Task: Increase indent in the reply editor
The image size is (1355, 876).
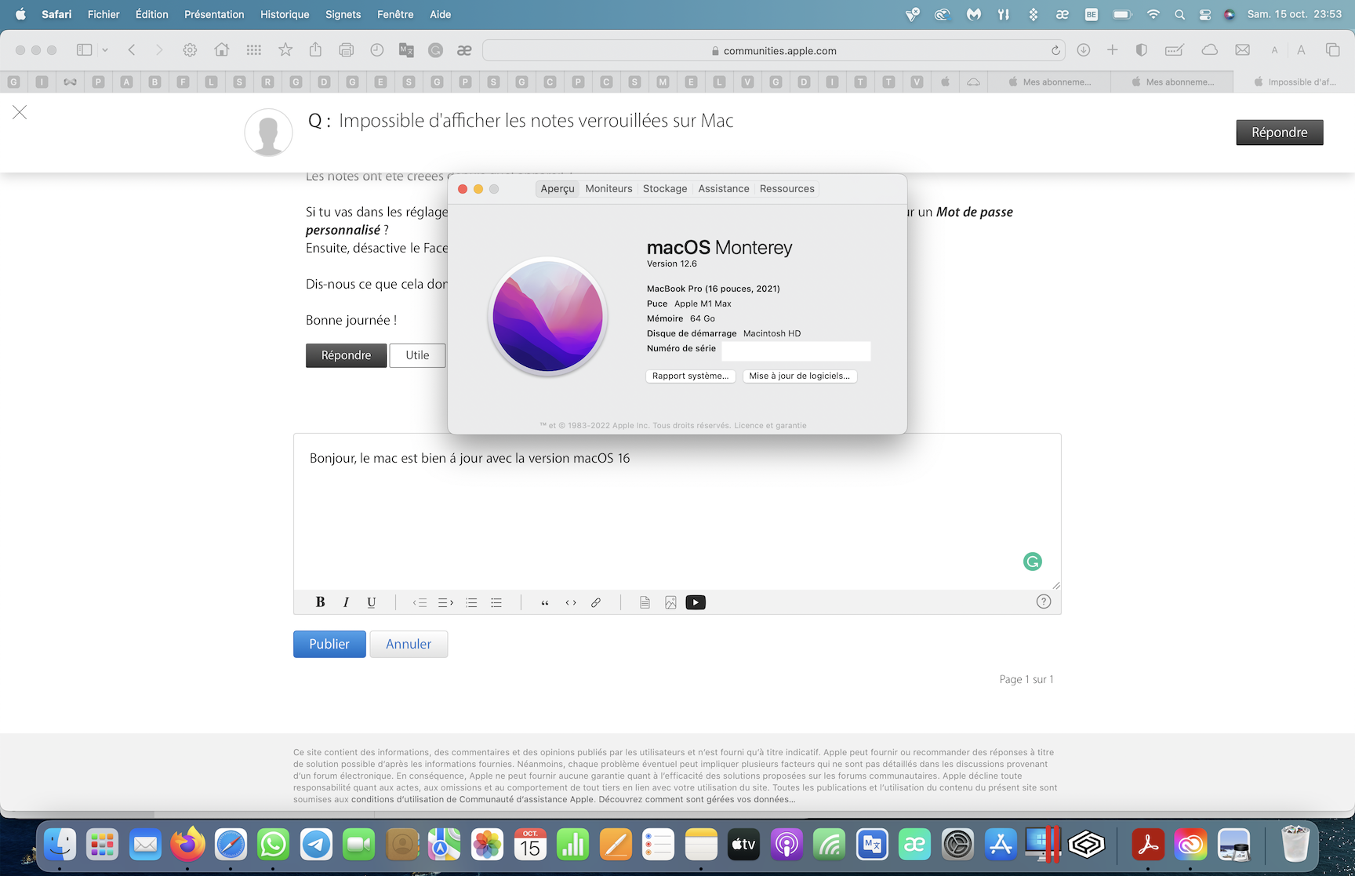Action: [x=445, y=602]
